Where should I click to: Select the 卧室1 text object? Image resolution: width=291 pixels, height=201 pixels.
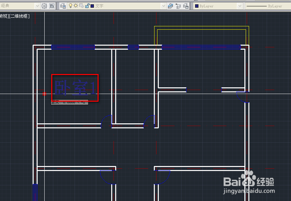[x=75, y=88]
